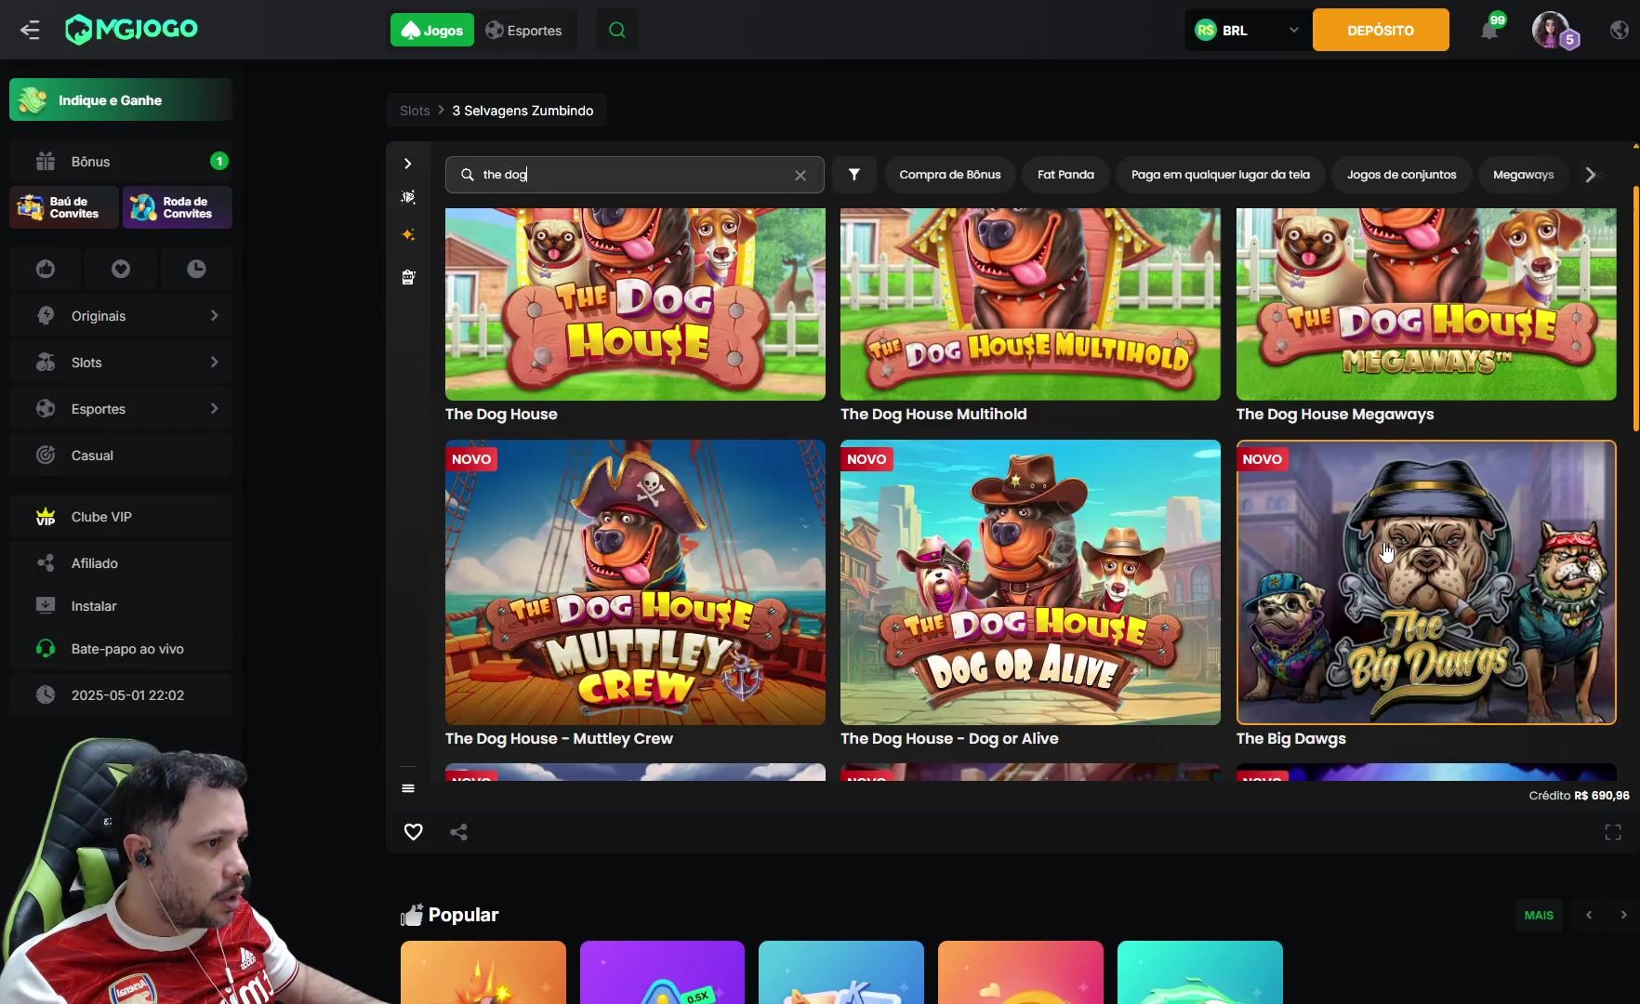The image size is (1640, 1004).
Task: Open The Dog House Muttley Crew game
Action: pyautogui.click(x=635, y=582)
